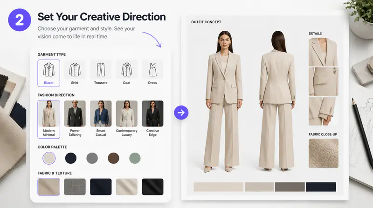
Task: View the sleeve cuff detail thumbnail
Action: pos(322,111)
